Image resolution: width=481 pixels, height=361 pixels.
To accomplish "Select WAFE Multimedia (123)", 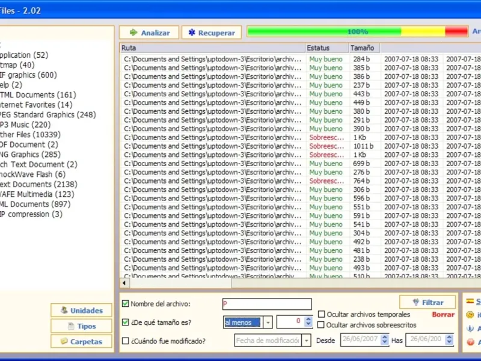I will [x=37, y=194].
